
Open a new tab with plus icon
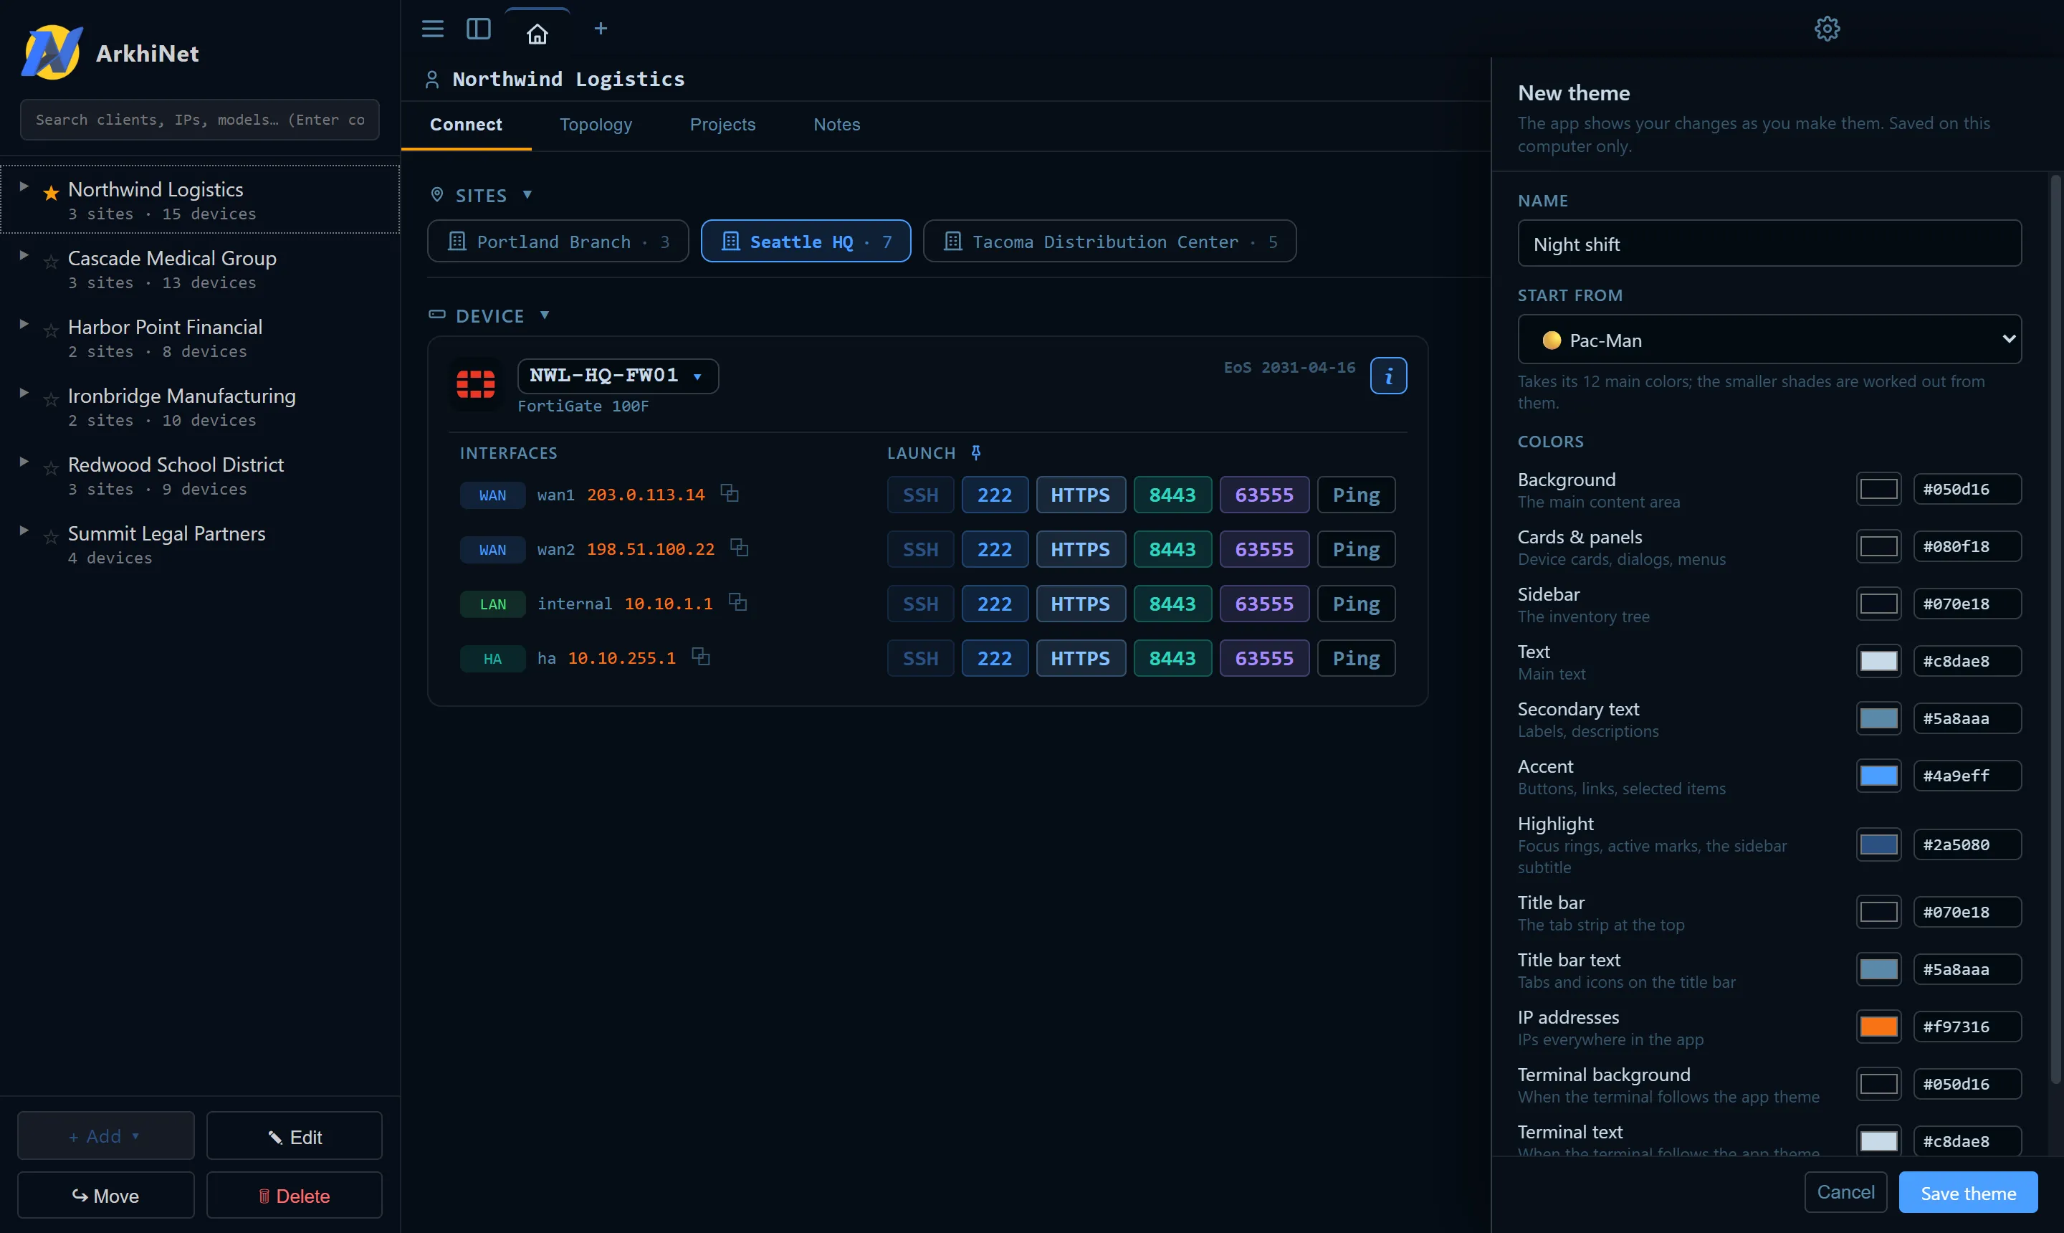tap(601, 29)
